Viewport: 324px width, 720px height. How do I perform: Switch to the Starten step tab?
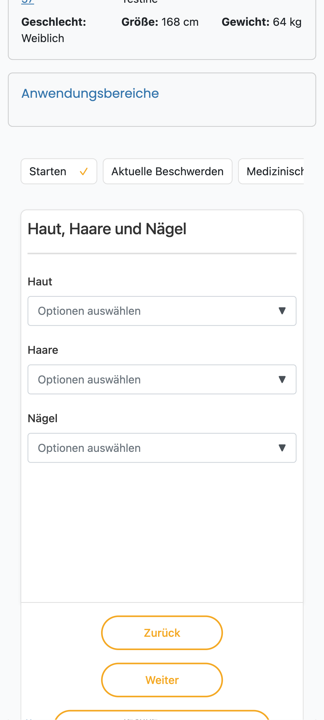[59, 171]
